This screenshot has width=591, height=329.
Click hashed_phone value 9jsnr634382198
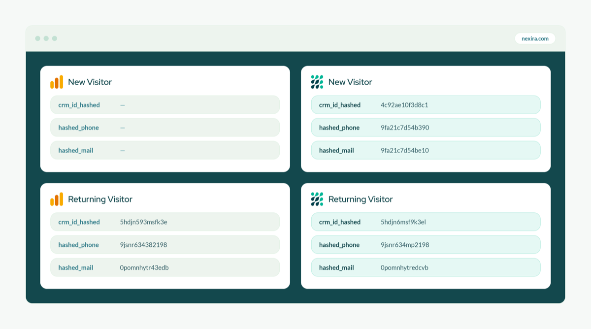click(x=143, y=245)
